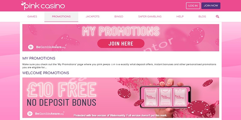The image size is (241, 120).
Task: Click the 18+ badge in £10 Free banner
Action: (x=30, y=114)
